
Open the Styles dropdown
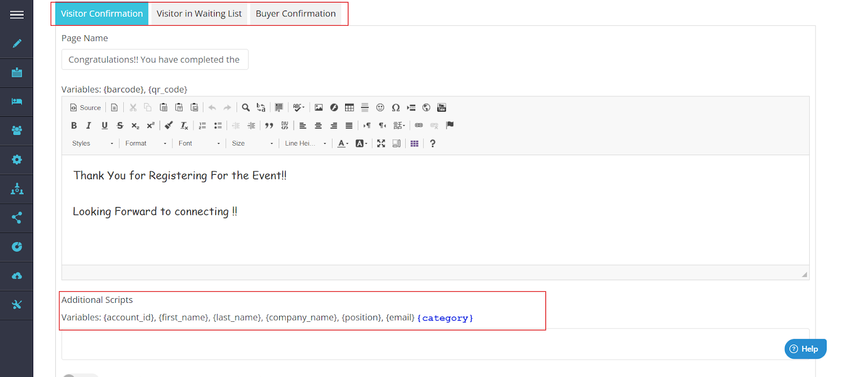[93, 143]
